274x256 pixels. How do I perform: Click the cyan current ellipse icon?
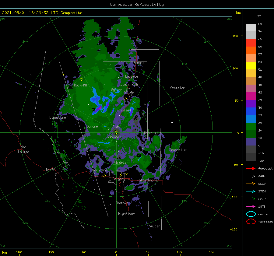pos(251,214)
